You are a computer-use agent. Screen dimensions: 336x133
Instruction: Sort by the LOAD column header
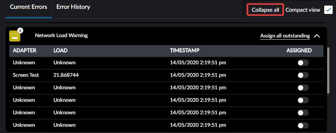click(x=60, y=51)
